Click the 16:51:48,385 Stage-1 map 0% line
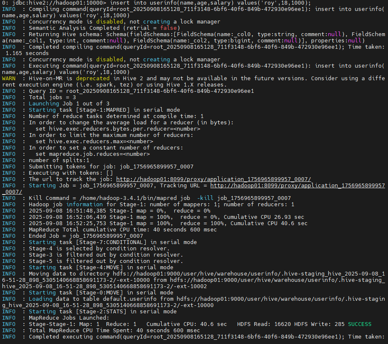388x344 pixels. point(120,211)
